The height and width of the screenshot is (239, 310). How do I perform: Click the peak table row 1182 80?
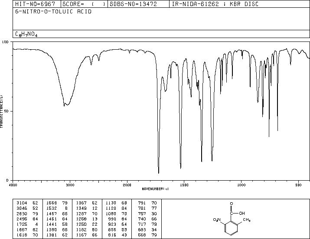tap(87, 230)
